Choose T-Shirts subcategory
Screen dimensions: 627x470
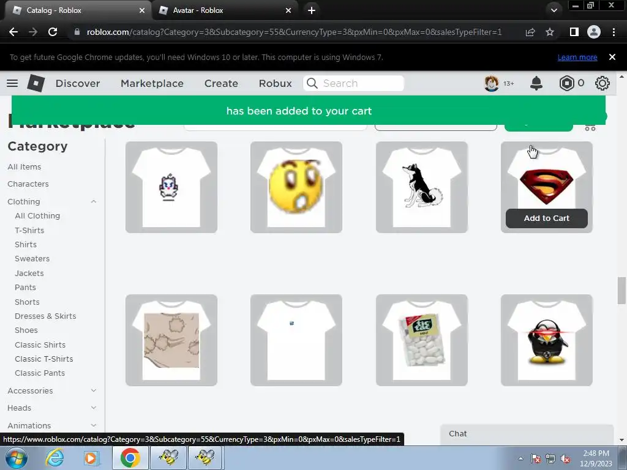29,230
